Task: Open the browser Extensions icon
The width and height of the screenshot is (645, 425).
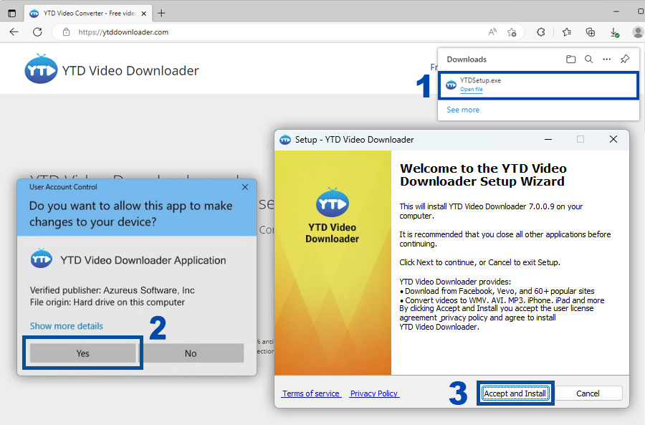Action: click(x=540, y=32)
